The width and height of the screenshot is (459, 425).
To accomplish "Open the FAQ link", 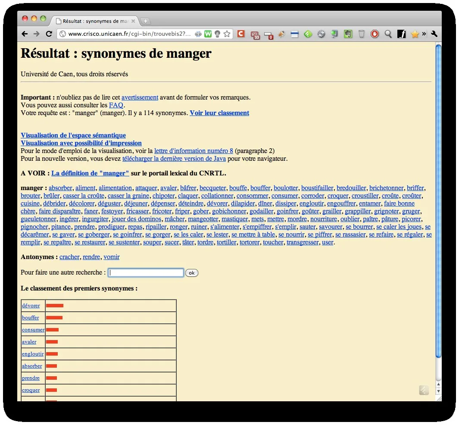I will (x=116, y=105).
